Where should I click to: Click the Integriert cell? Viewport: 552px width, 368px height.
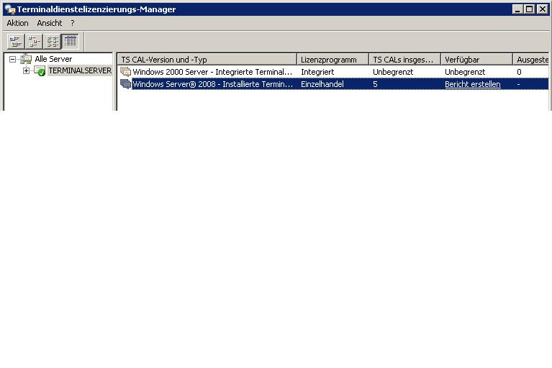(x=317, y=72)
